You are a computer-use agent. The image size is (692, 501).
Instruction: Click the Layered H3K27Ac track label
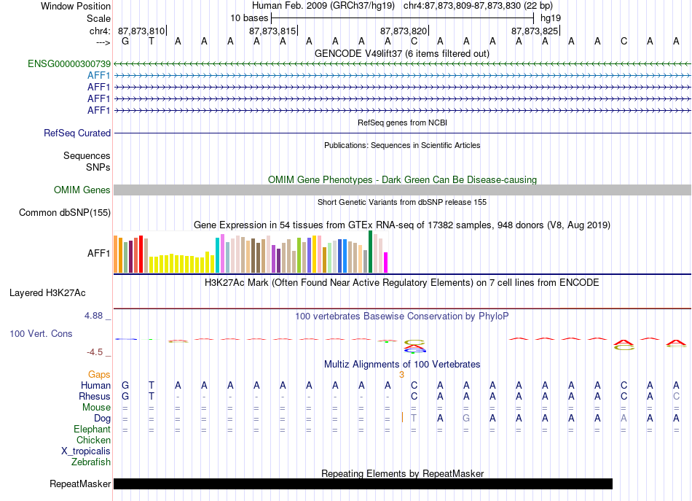coord(47,293)
